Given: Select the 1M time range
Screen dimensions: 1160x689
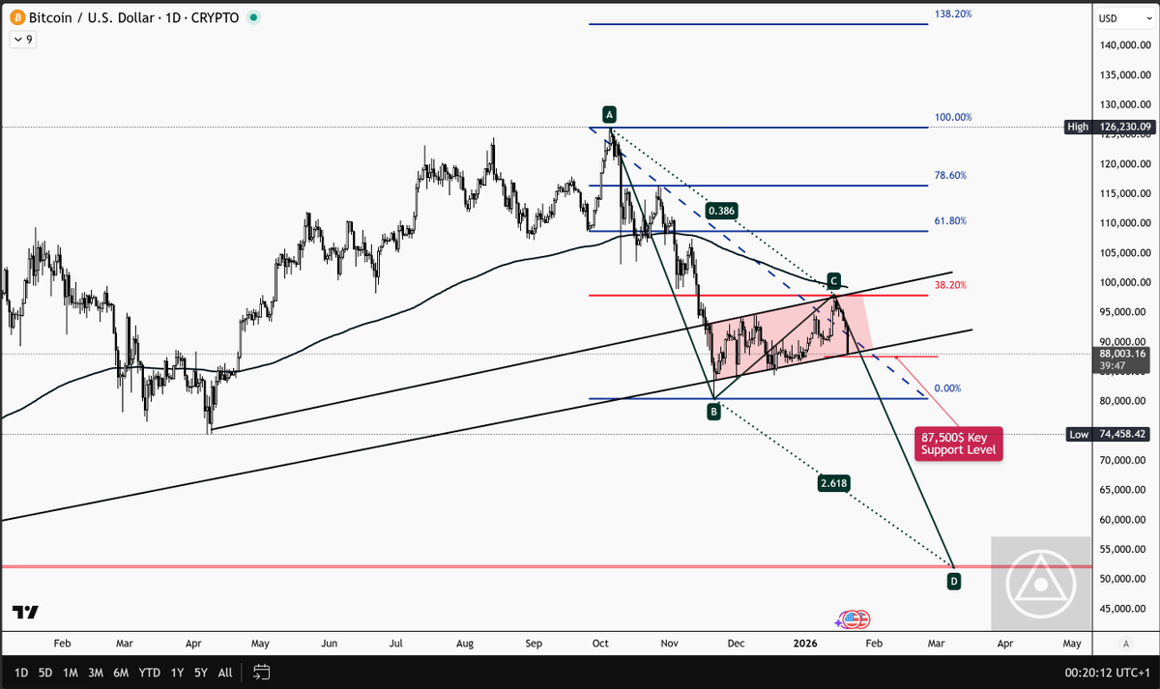Looking at the screenshot, I should [x=71, y=671].
